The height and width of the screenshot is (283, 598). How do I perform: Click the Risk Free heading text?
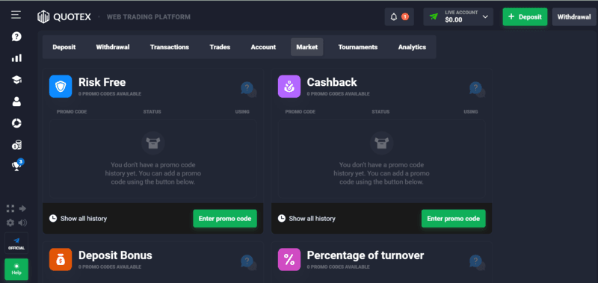pos(102,82)
